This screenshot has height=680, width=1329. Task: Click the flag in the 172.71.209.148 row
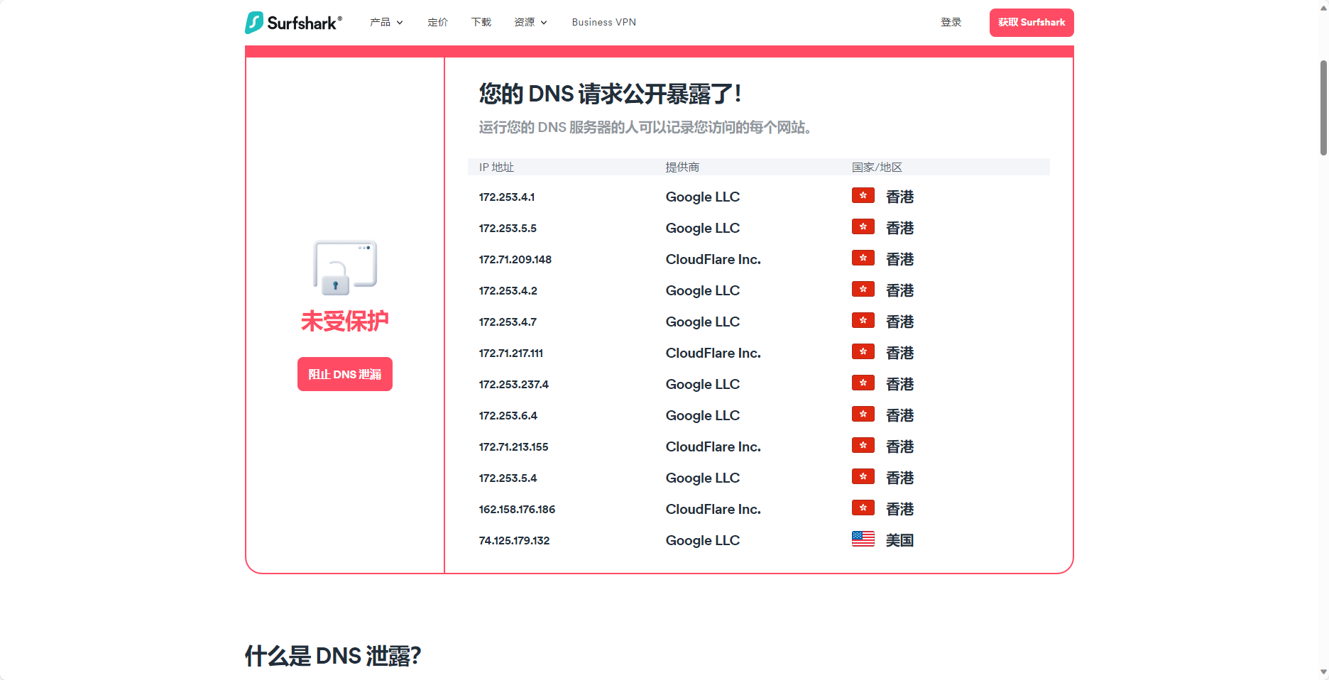point(863,258)
